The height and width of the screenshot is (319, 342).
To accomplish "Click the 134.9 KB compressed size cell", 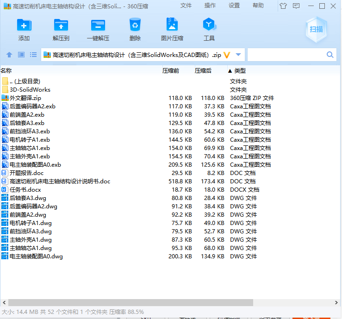I will click(x=213, y=256).
